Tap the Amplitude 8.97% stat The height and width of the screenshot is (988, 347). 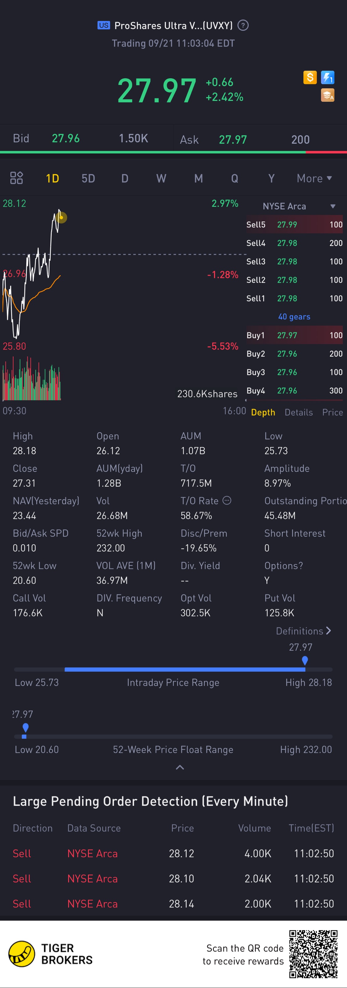coord(287,475)
